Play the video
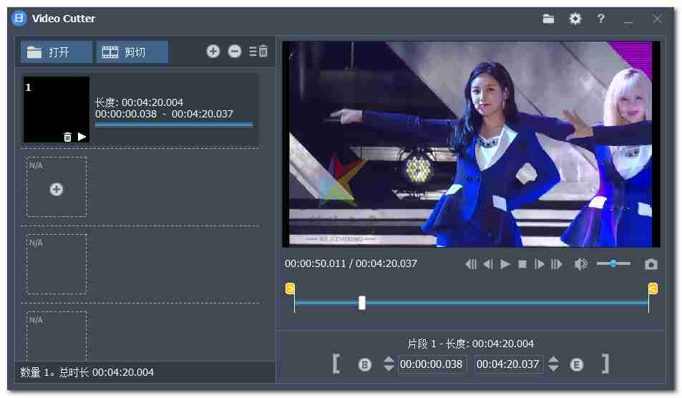Image resolution: width=682 pixels, height=398 pixels. point(505,264)
